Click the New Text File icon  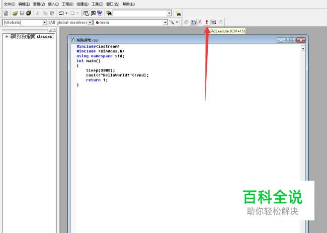pos(6,13)
